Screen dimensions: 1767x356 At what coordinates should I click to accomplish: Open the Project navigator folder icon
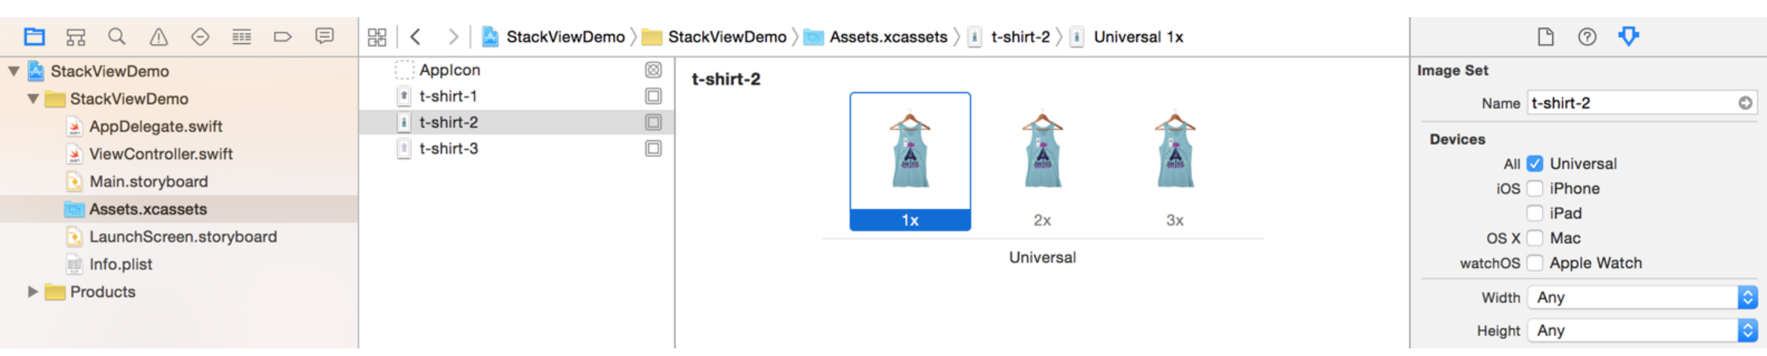coord(34,37)
